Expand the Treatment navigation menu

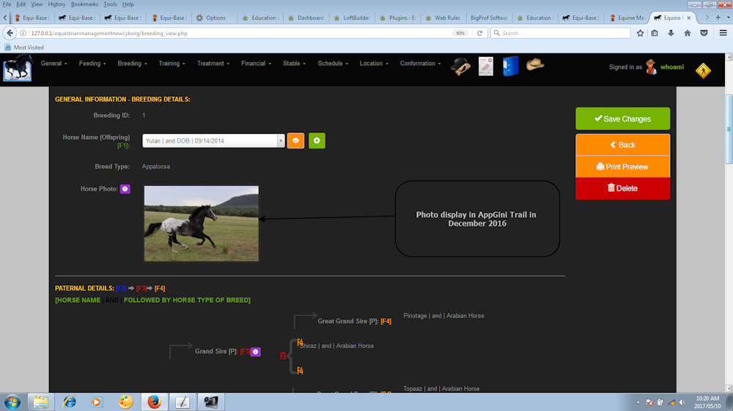coord(213,64)
